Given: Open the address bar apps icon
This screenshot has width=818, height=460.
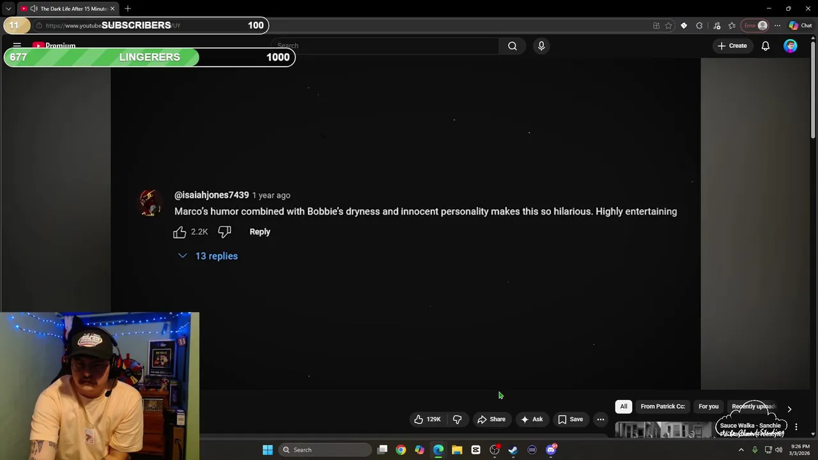Looking at the screenshot, I should coord(656,26).
